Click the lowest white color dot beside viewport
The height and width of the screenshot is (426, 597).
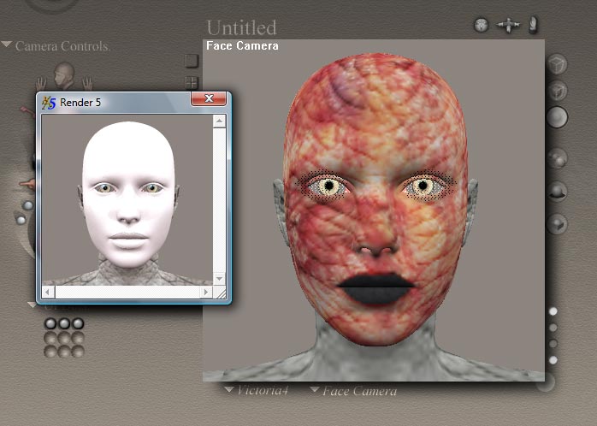[553, 360]
